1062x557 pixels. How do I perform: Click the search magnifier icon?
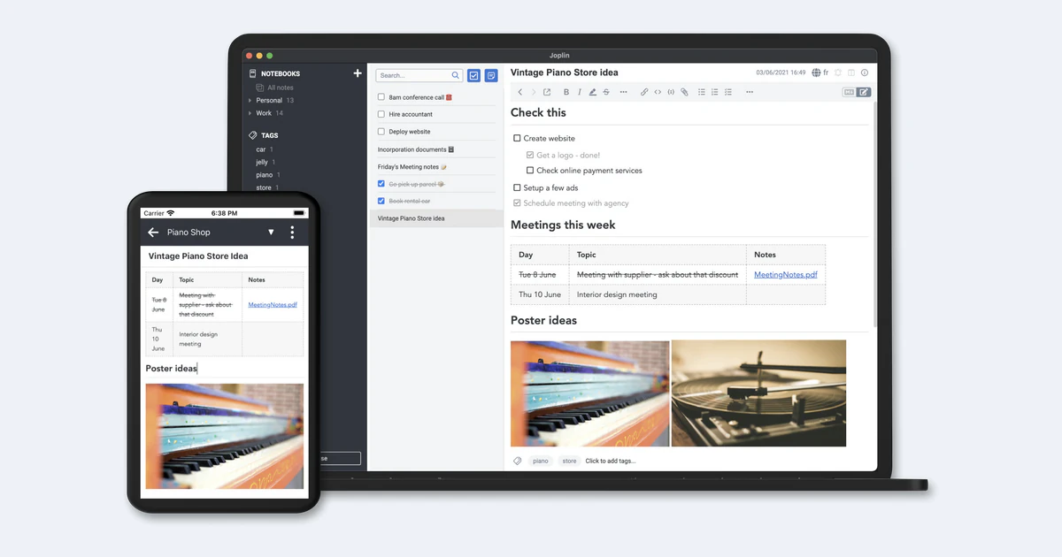click(x=456, y=76)
